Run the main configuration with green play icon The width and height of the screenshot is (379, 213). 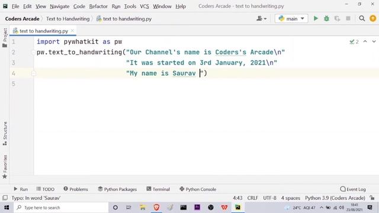316,18
